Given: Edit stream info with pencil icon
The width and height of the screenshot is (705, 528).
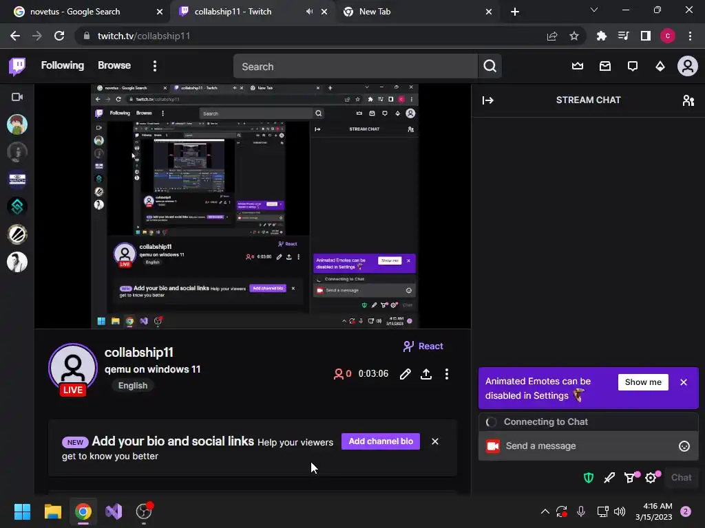Looking at the screenshot, I should [405, 374].
